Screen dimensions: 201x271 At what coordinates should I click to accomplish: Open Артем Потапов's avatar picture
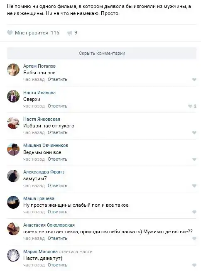(13, 70)
